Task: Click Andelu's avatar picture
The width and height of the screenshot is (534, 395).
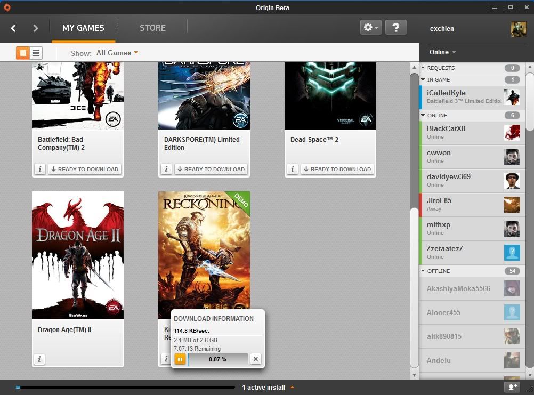Action: coord(512,360)
